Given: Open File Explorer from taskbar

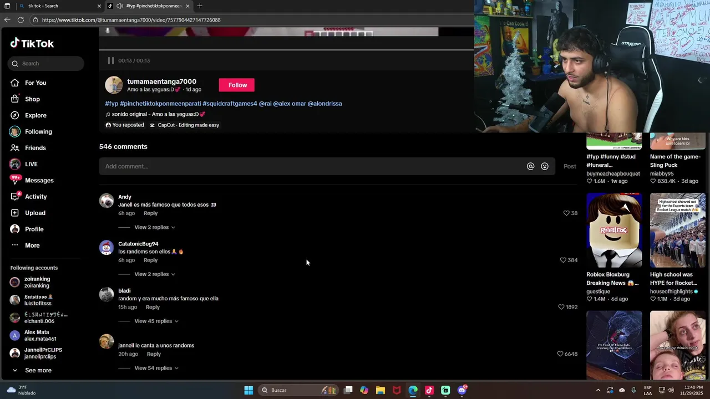Looking at the screenshot, I should [381, 390].
